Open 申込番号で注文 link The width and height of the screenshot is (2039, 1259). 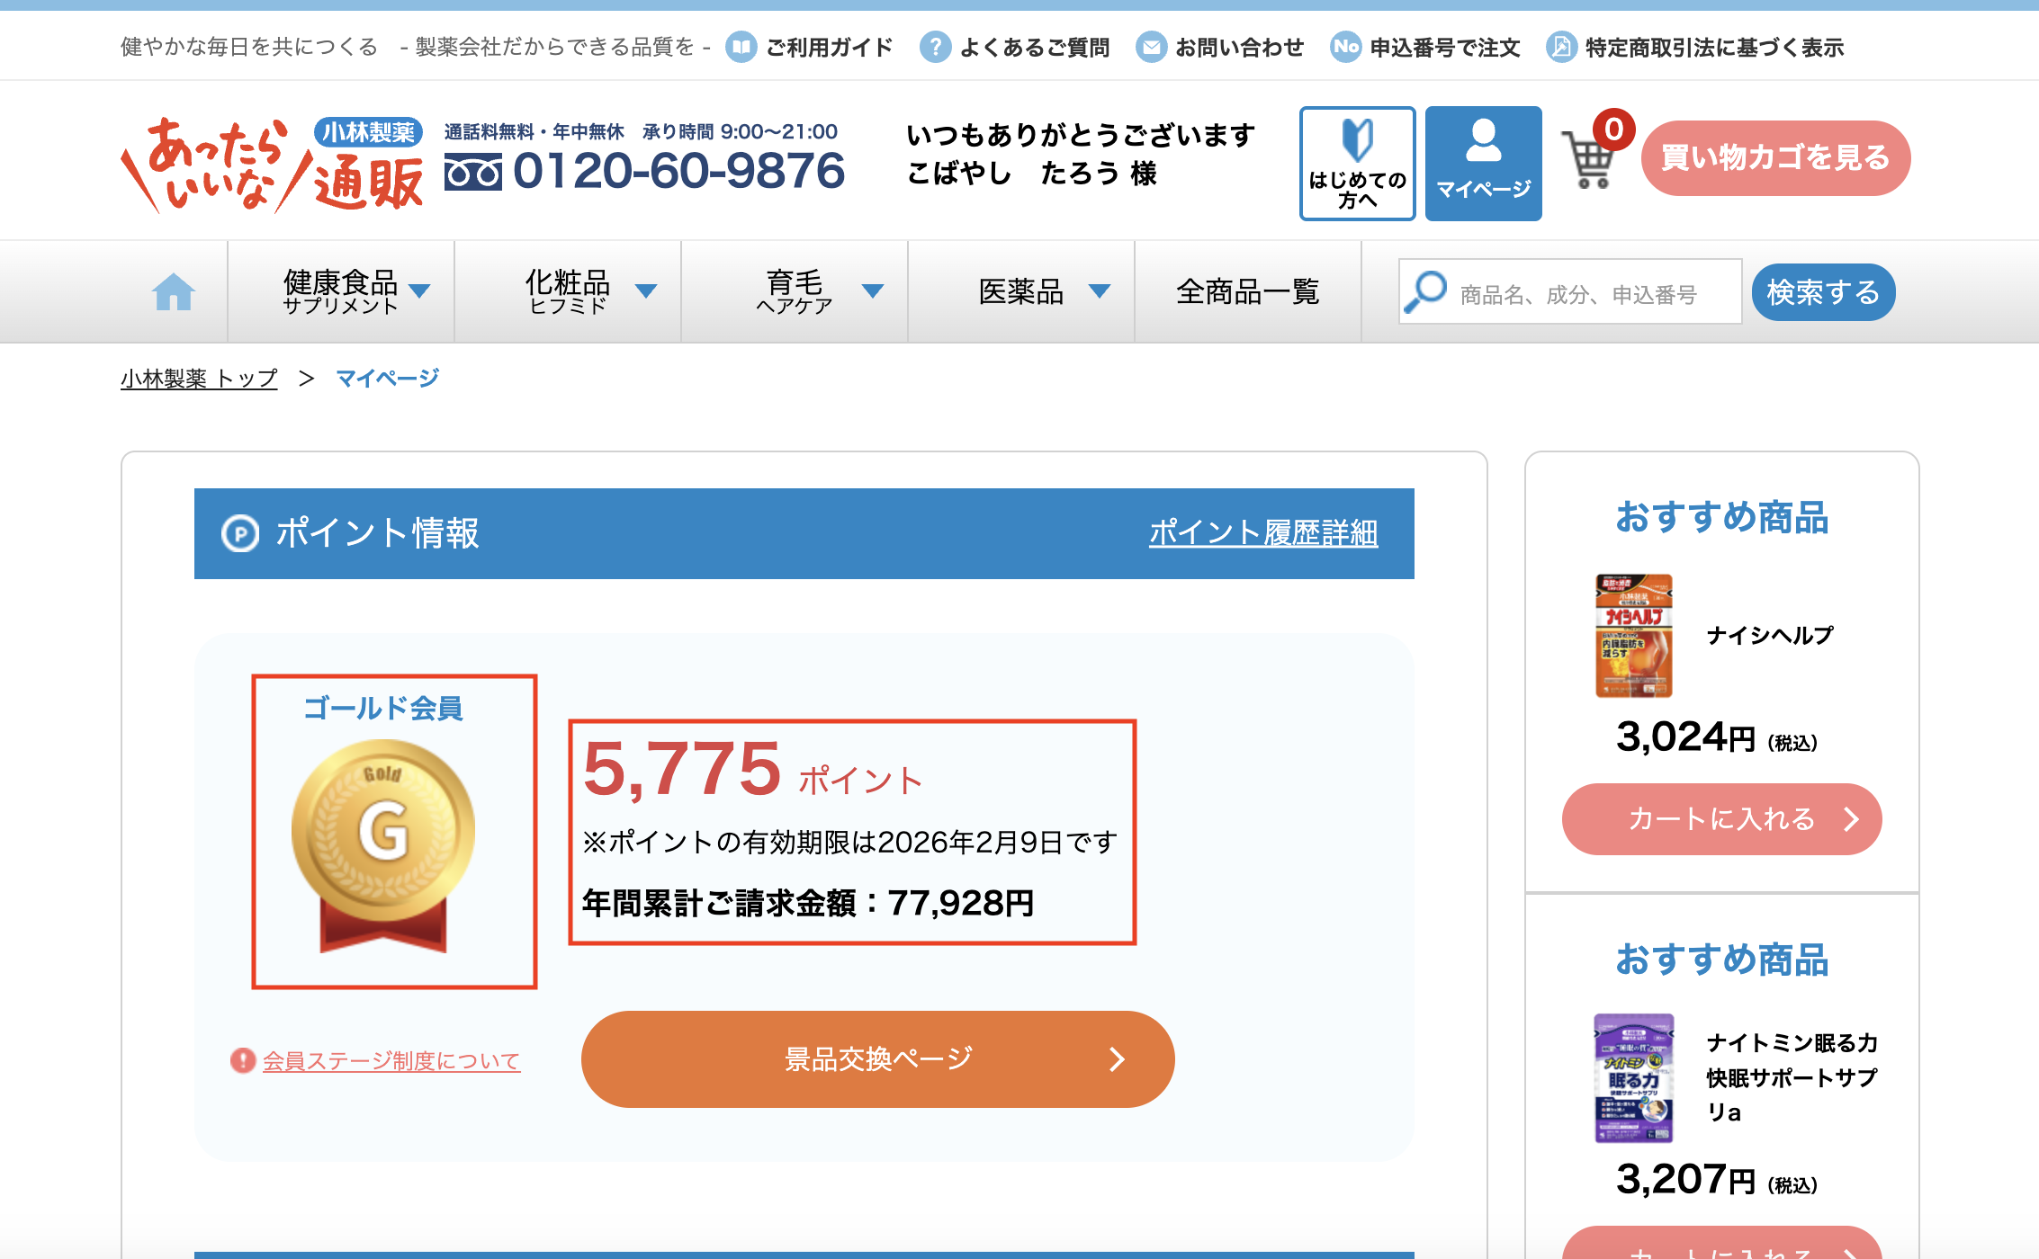coord(1444,47)
